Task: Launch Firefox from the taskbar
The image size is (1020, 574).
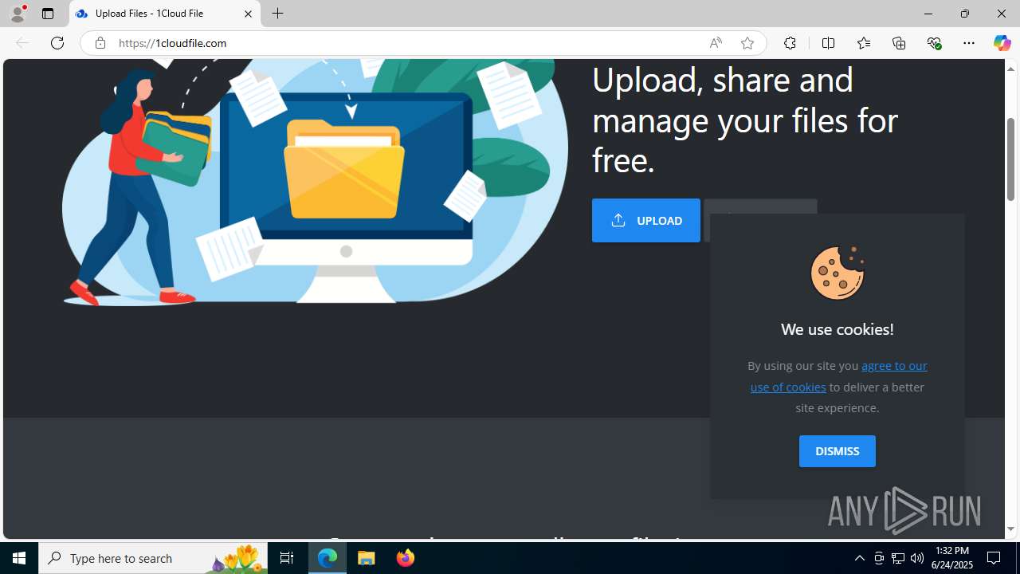Action: click(405, 558)
